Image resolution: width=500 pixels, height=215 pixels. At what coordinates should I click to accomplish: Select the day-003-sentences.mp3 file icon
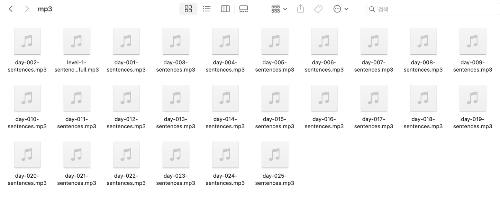pos(176,41)
